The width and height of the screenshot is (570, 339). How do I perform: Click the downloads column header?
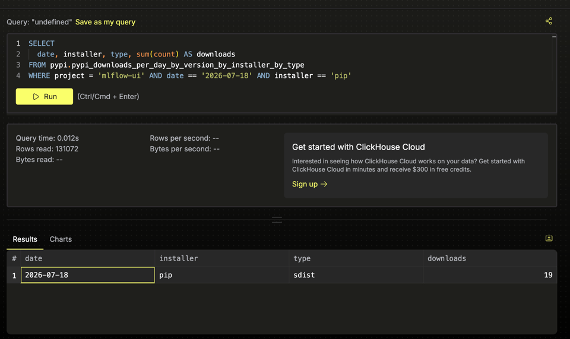(490, 258)
